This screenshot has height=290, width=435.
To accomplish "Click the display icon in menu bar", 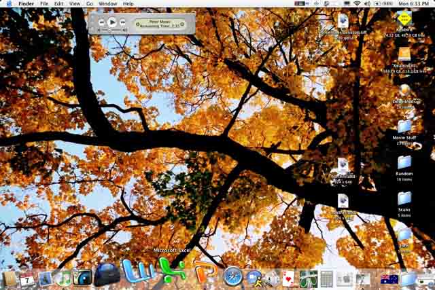I will (347, 3).
